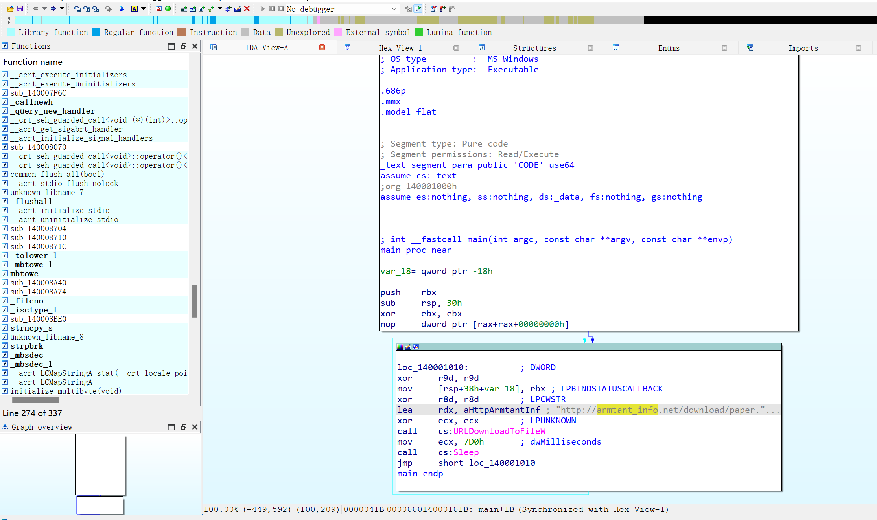The image size is (877, 520).
Task: Click the yellow text 'A' icon
Action: [x=134, y=9]
